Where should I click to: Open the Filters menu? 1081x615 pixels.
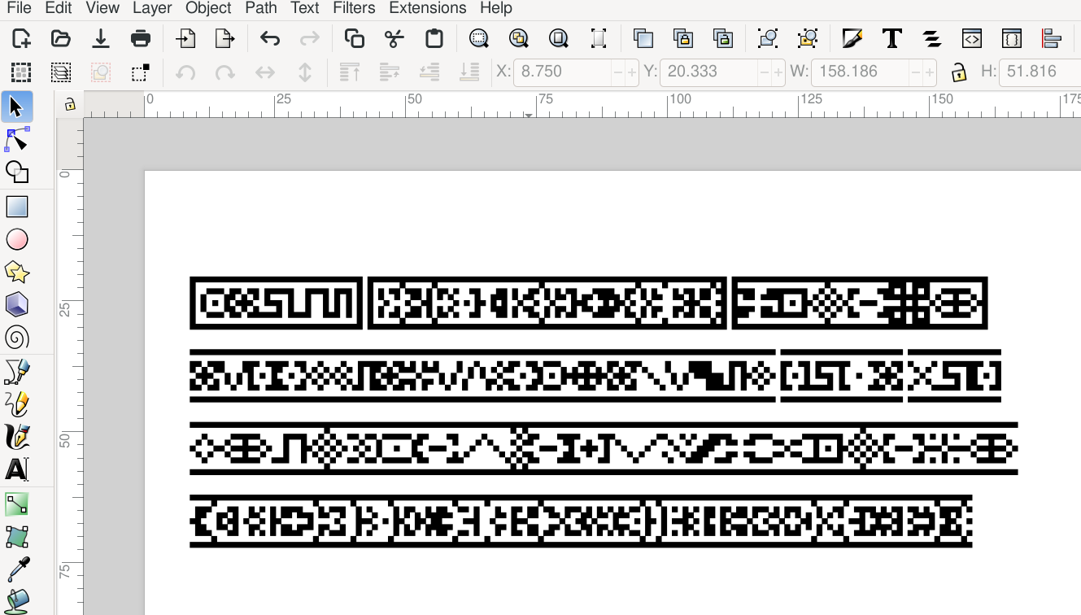pos(354,8)
